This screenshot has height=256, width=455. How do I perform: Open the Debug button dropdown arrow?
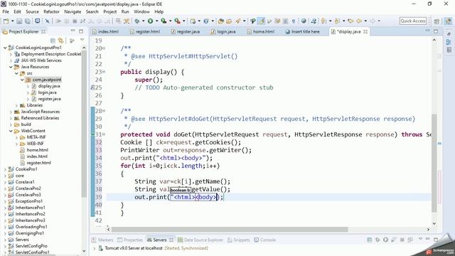pos(144,21)
